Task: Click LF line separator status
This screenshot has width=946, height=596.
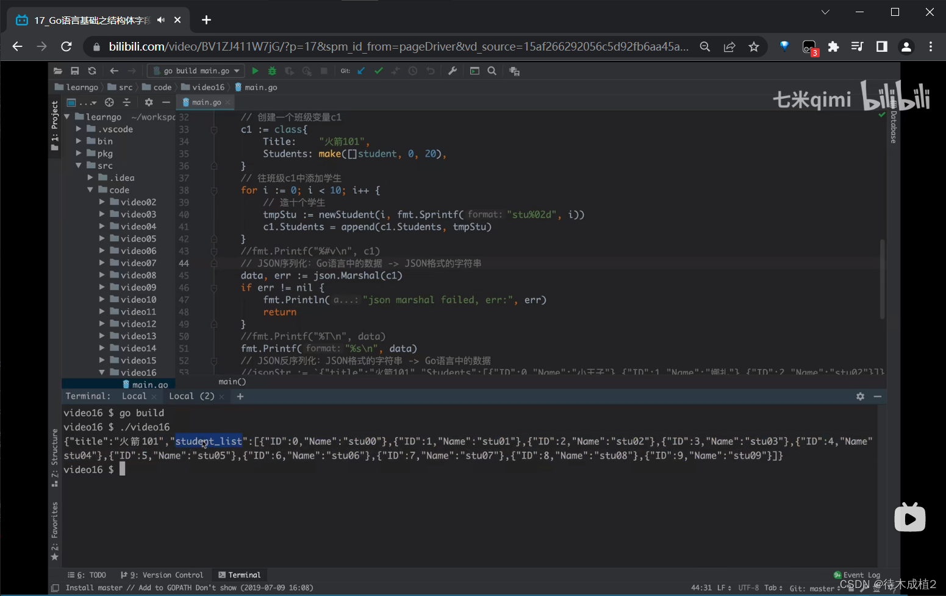Action: 724,588
